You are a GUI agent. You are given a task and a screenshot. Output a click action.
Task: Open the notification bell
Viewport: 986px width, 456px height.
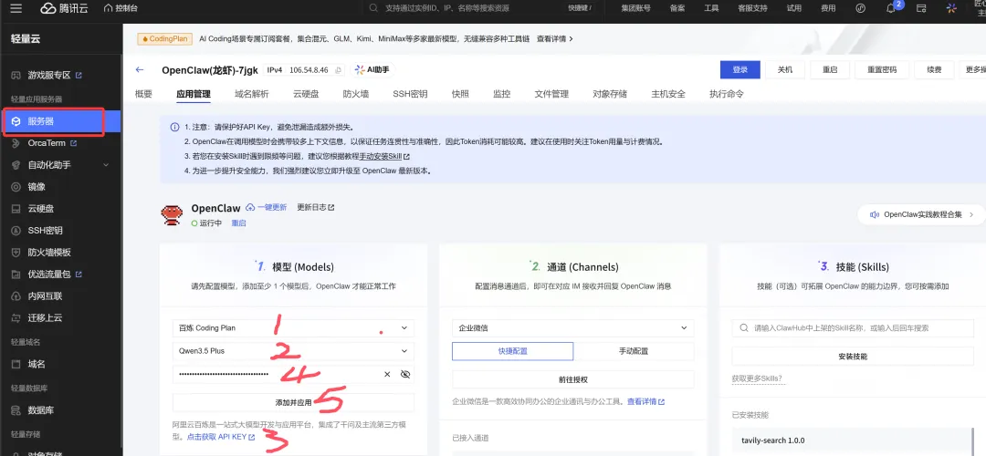tap(890, 8)
